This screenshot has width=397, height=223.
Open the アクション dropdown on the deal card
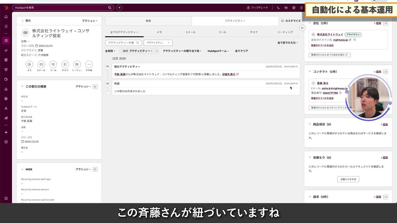point(90,20)
